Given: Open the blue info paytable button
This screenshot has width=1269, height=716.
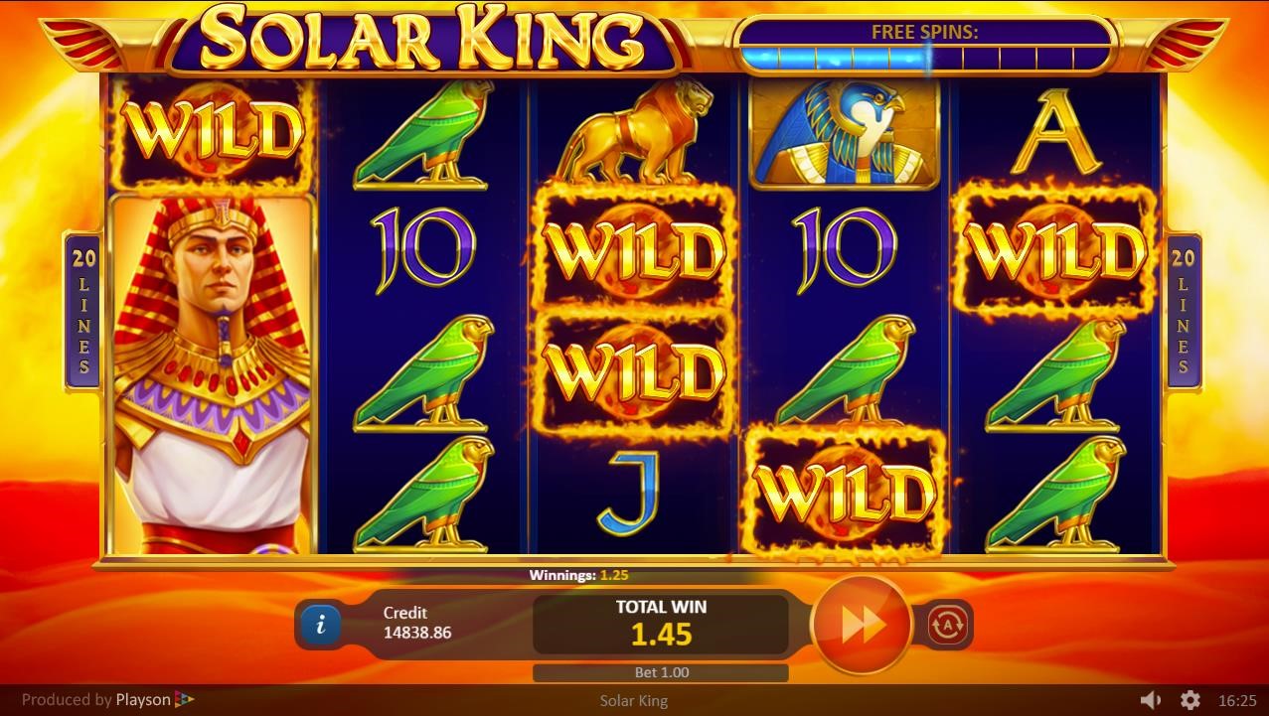Looking at the screenshot, I should (x=320, y=625).
